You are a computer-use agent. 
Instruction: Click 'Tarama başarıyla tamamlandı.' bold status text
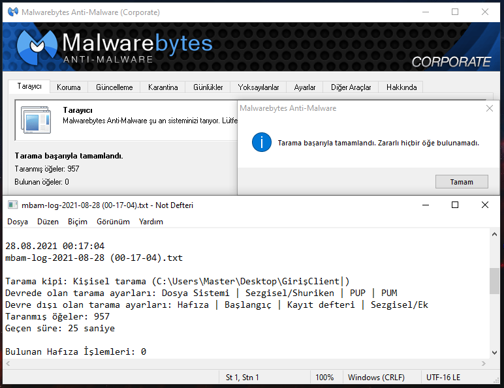(x=69, y=156)
